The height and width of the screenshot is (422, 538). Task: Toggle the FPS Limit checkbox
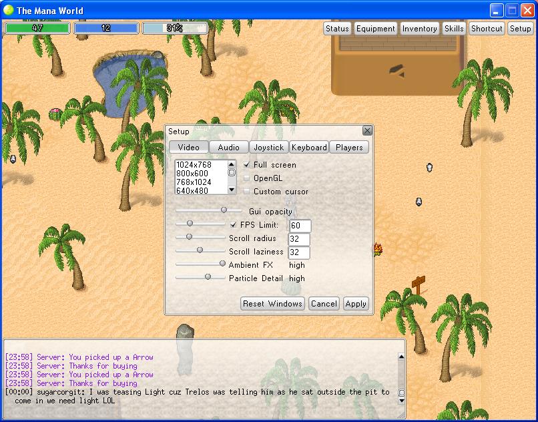pos(234,225)
